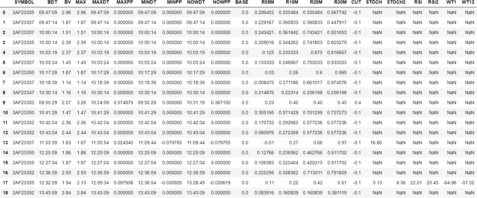Select STOCH value 16.80
Image resolution: width=477 pixels, height=198 pixels.
[376, 143]
